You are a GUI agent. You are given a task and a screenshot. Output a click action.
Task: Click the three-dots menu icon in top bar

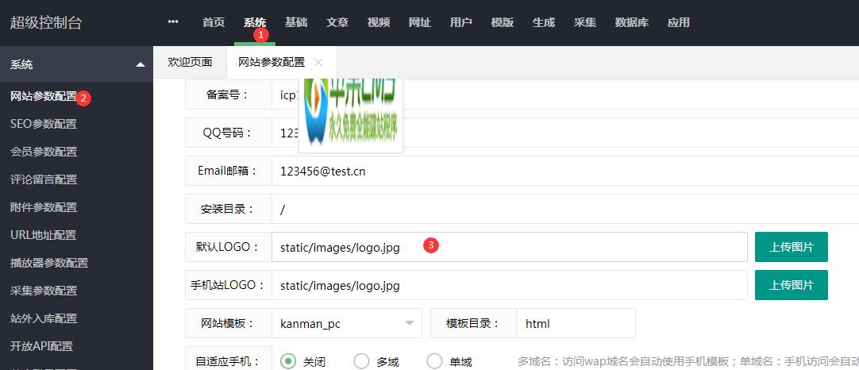click(173, 22)
